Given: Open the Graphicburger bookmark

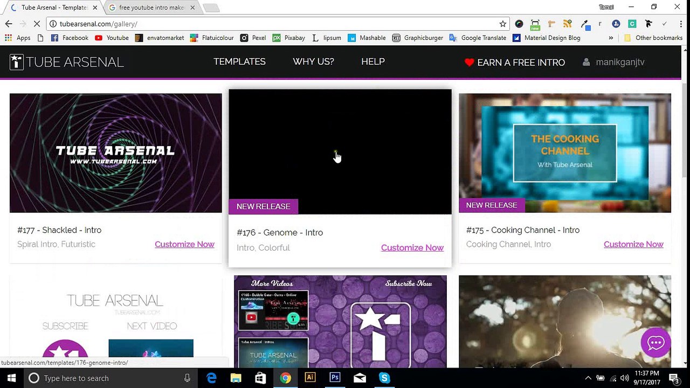Looking at the screenshot, I should click(x=418, y=38).
